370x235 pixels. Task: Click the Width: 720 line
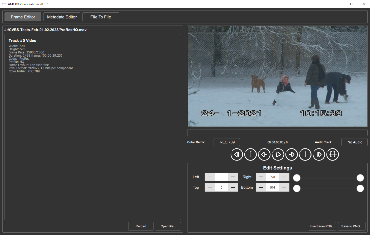(17, 46)
